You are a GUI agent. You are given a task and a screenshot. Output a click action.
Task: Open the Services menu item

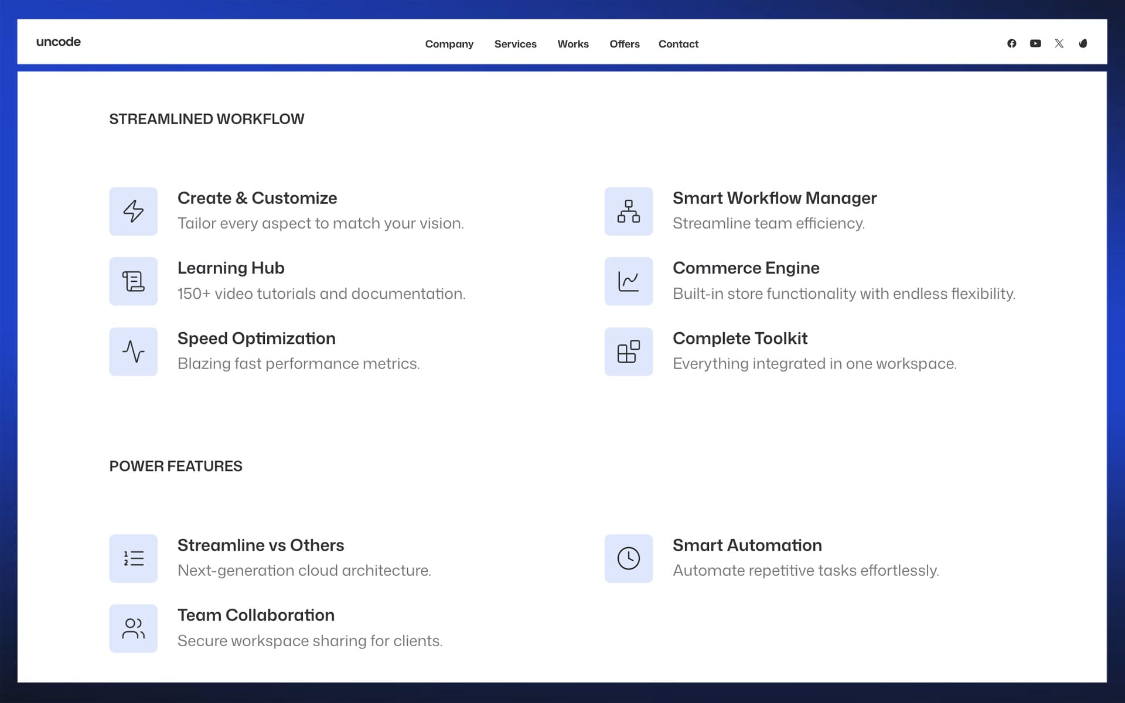point(515,44)
